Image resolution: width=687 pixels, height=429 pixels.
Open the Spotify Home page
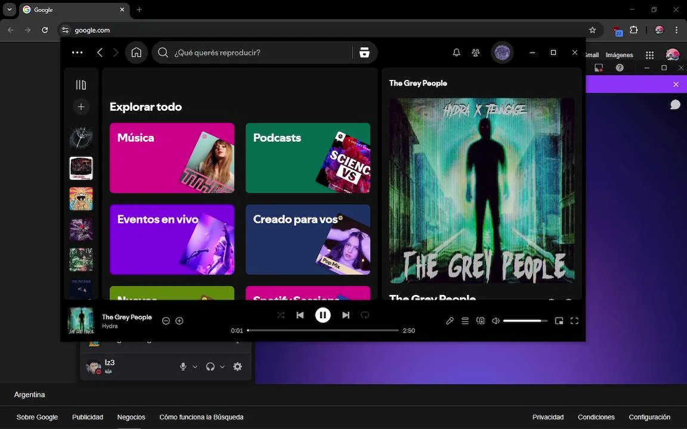(136, 52)
